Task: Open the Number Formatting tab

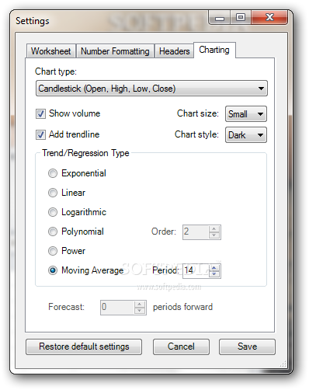Action: pyautogui.click(x=115, y=51)
